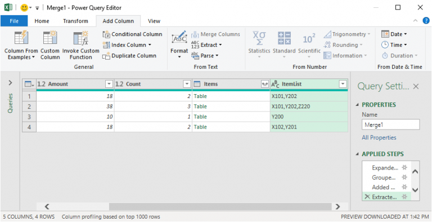Add an Index Column
The width and height of the screenshot is (432, 222).
(x=127, y=45)
